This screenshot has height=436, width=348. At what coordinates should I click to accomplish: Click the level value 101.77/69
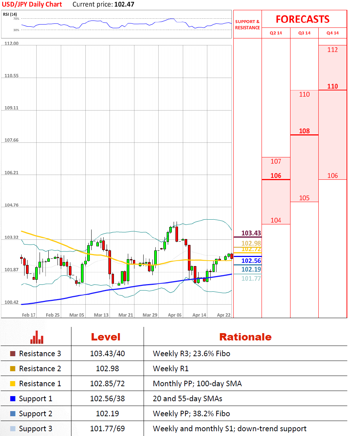point(107,429)
